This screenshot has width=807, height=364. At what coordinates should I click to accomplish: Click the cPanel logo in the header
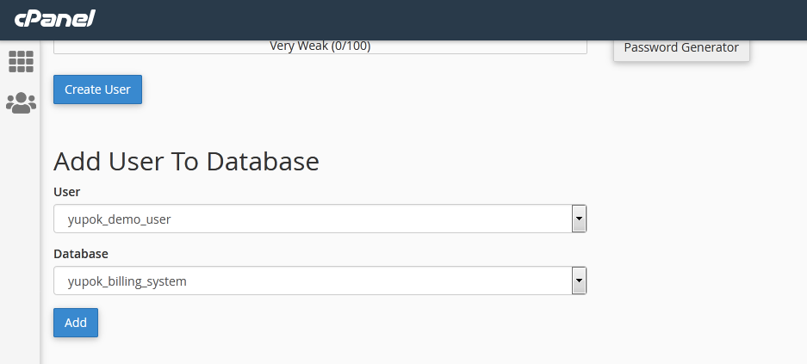pos(54,18)
